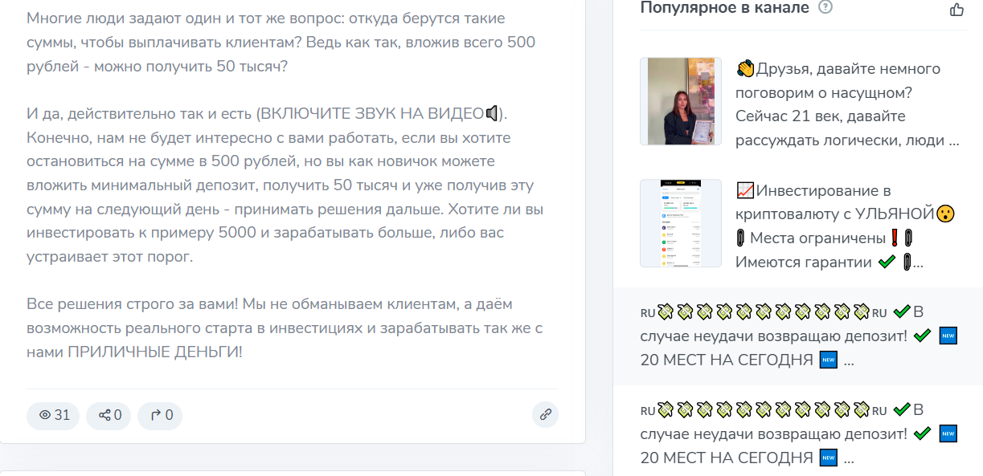Click the share icon with zero count
Image resolution: width=983 pixels, height=476 pixels.
click(109, 416)
